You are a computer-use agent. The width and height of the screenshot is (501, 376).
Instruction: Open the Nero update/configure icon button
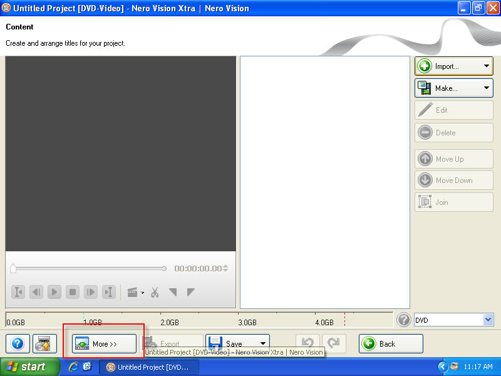pyautogui.click(x=44, y=343)
